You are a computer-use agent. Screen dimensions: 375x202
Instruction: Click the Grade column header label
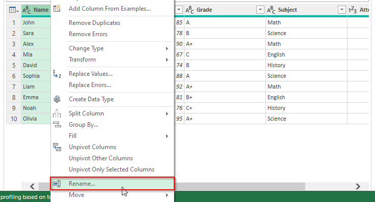tap(204, 10)
